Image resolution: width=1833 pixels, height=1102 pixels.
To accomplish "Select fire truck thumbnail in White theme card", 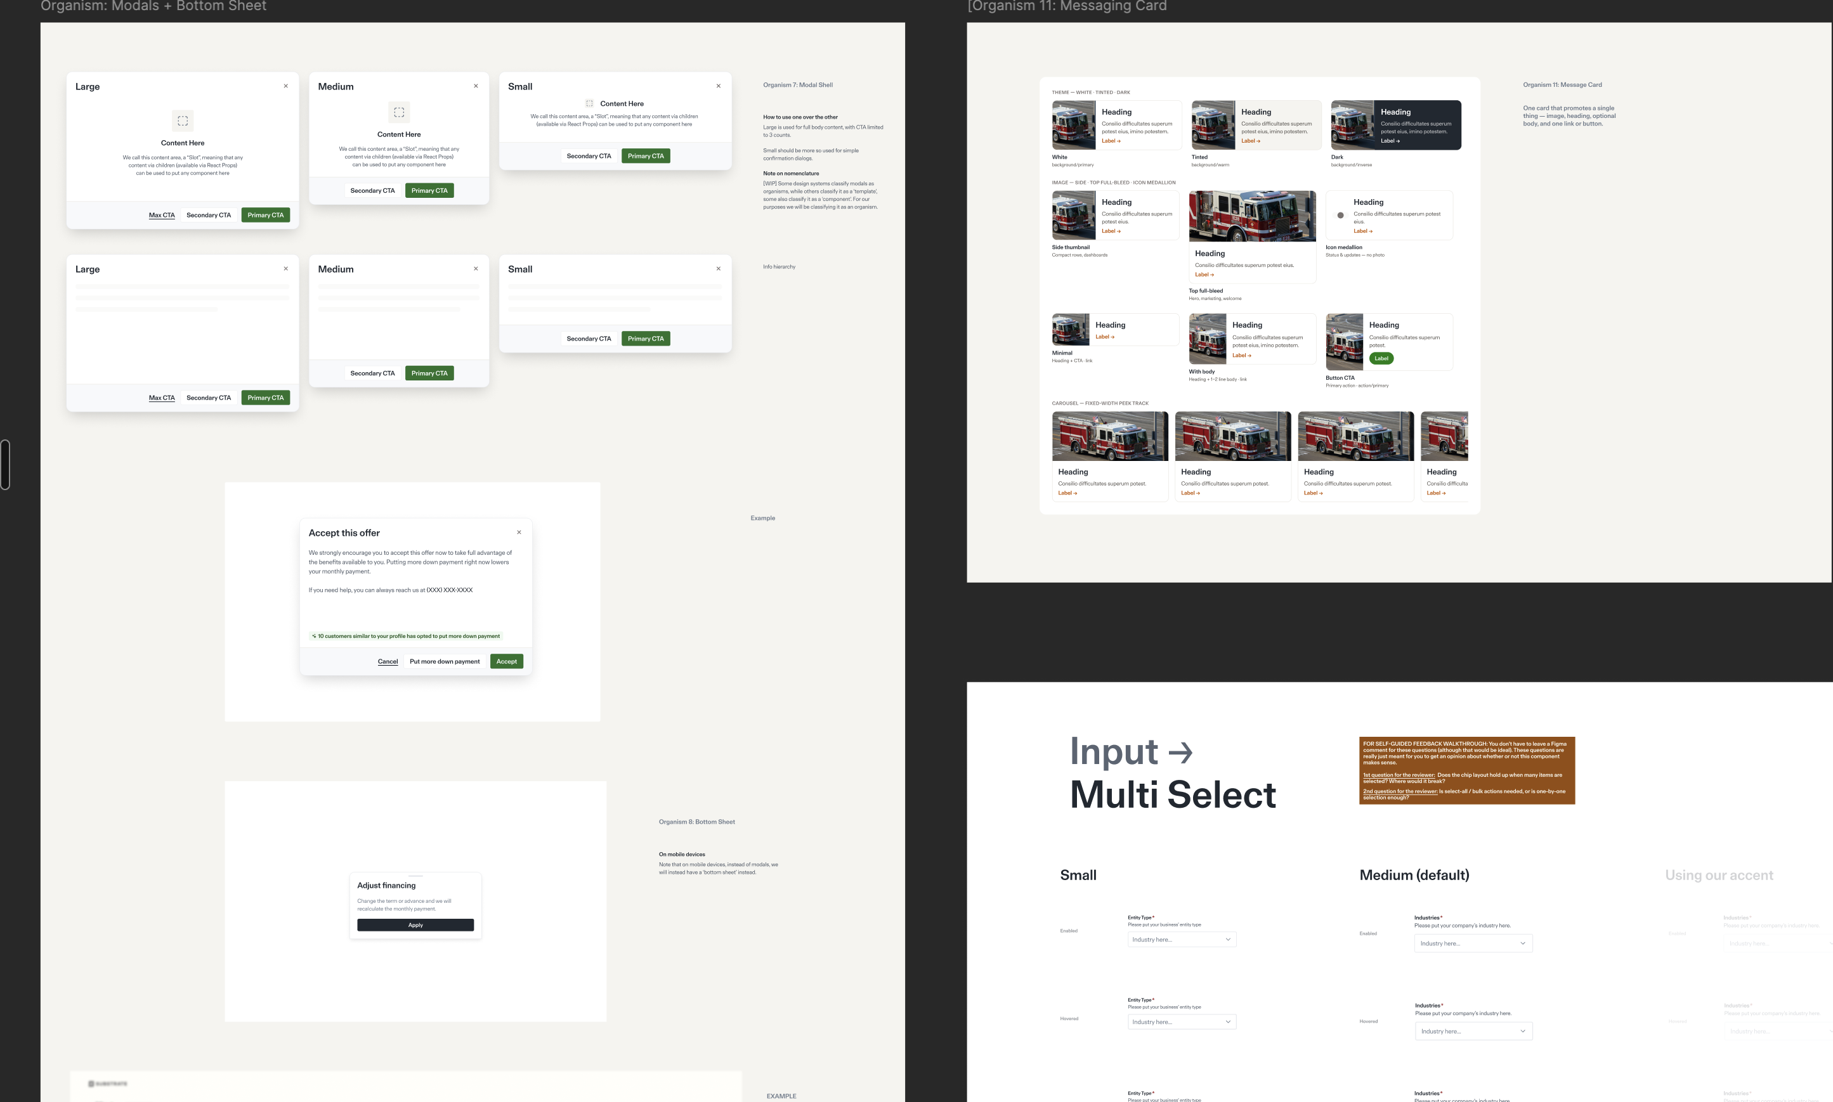I will tap(1074, 126).
